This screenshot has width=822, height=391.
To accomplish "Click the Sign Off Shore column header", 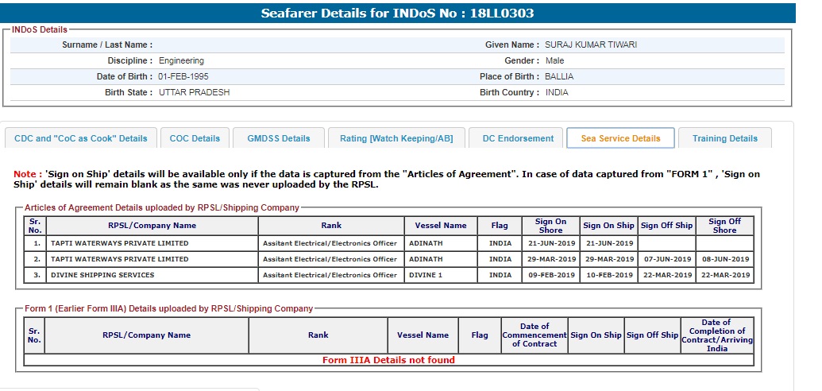I will [724, 226].
